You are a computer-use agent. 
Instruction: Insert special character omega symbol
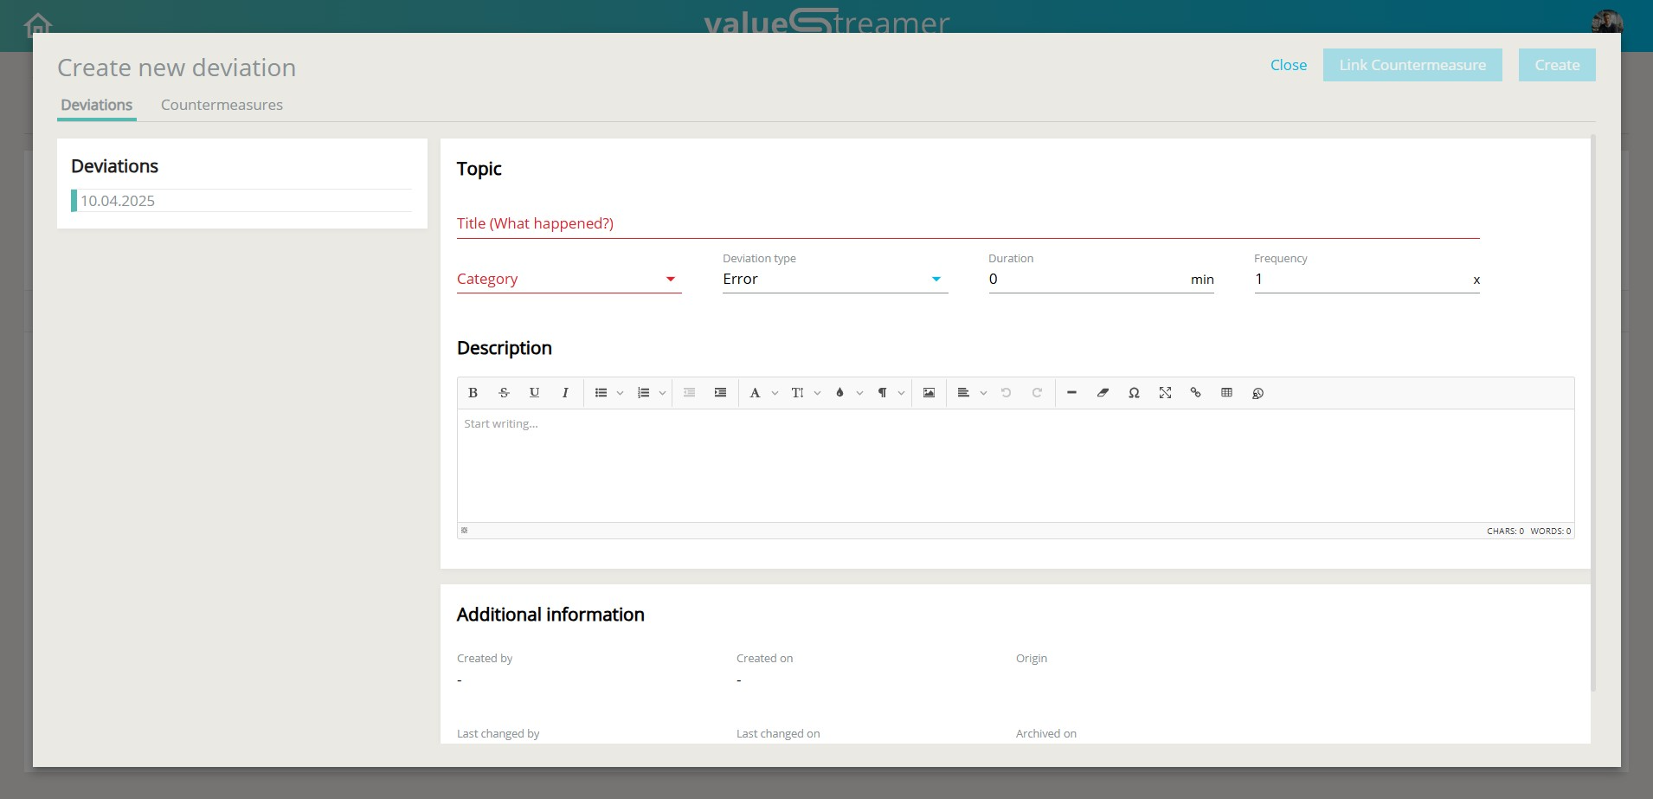(1134, 393)
